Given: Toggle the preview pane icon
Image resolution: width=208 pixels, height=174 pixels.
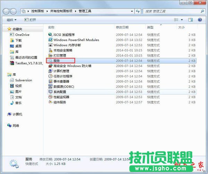Looking at the screenshot, I should [x=190, y=20].
